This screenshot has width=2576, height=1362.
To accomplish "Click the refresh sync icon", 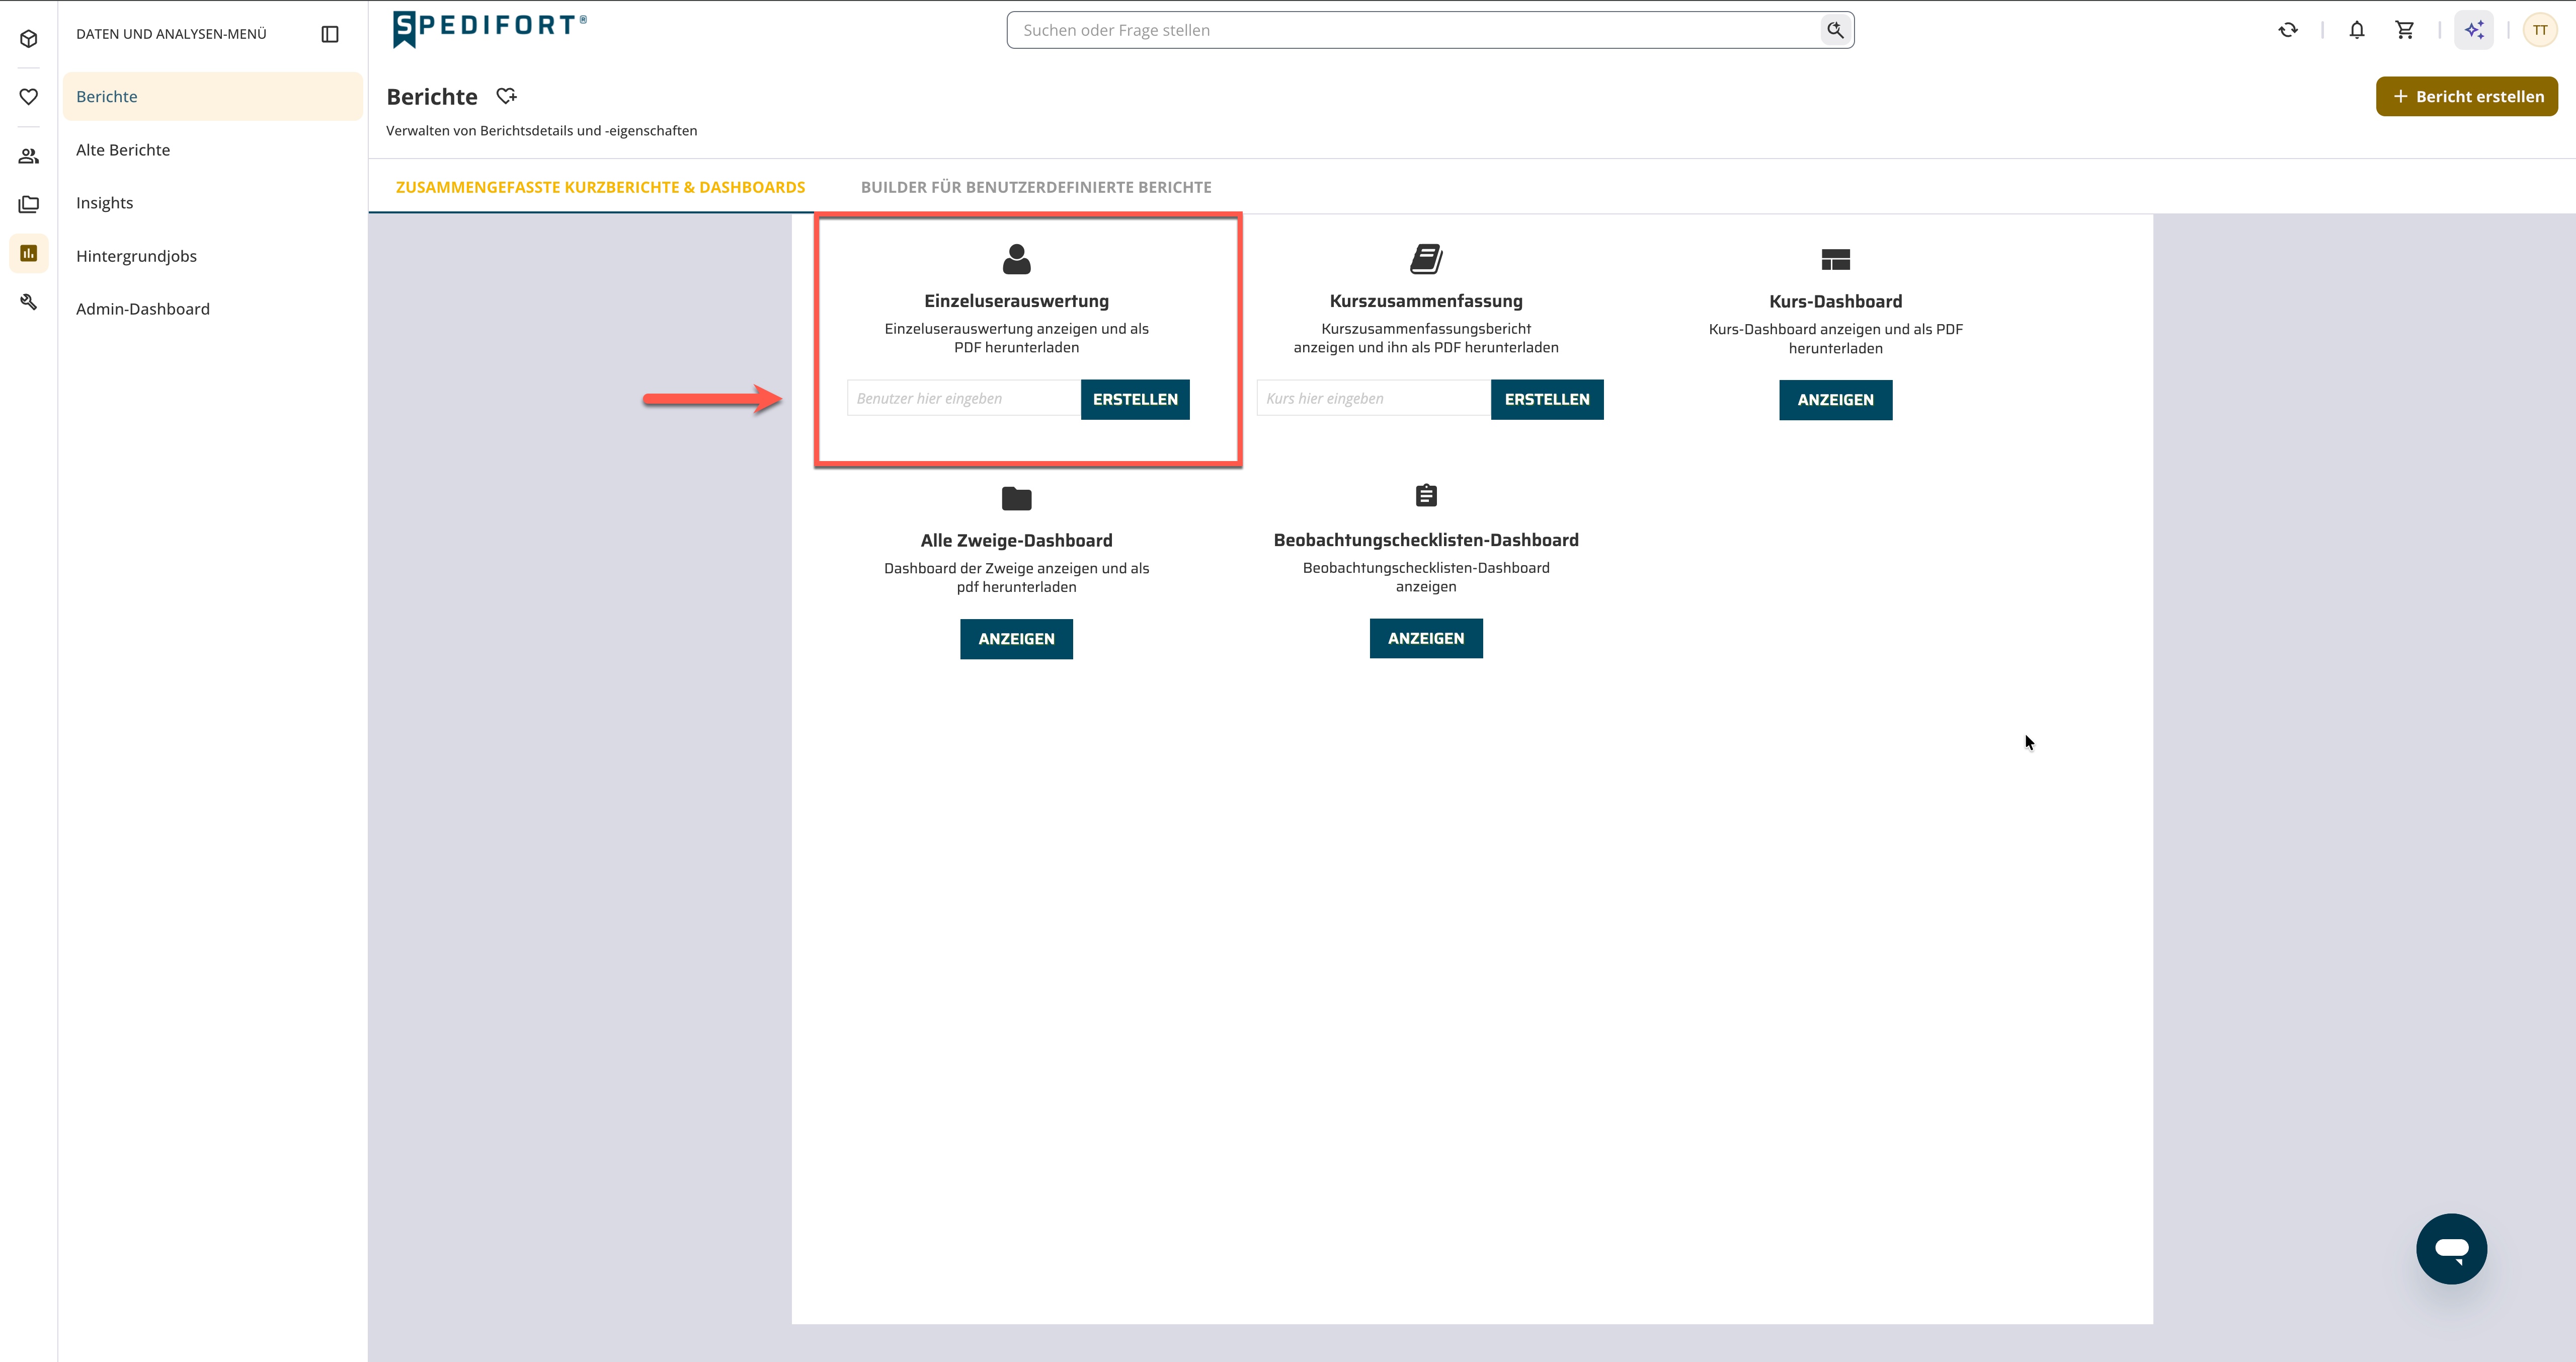I will point(2288,30).
